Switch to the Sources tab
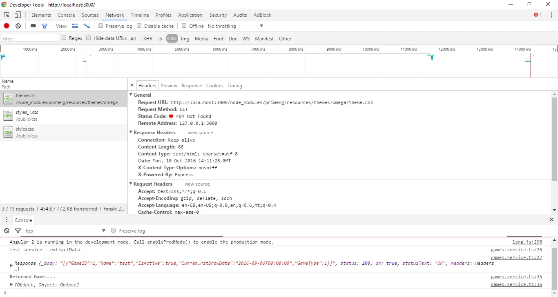The height and width of the screenshot is (297, 558). tap(90, 15)
